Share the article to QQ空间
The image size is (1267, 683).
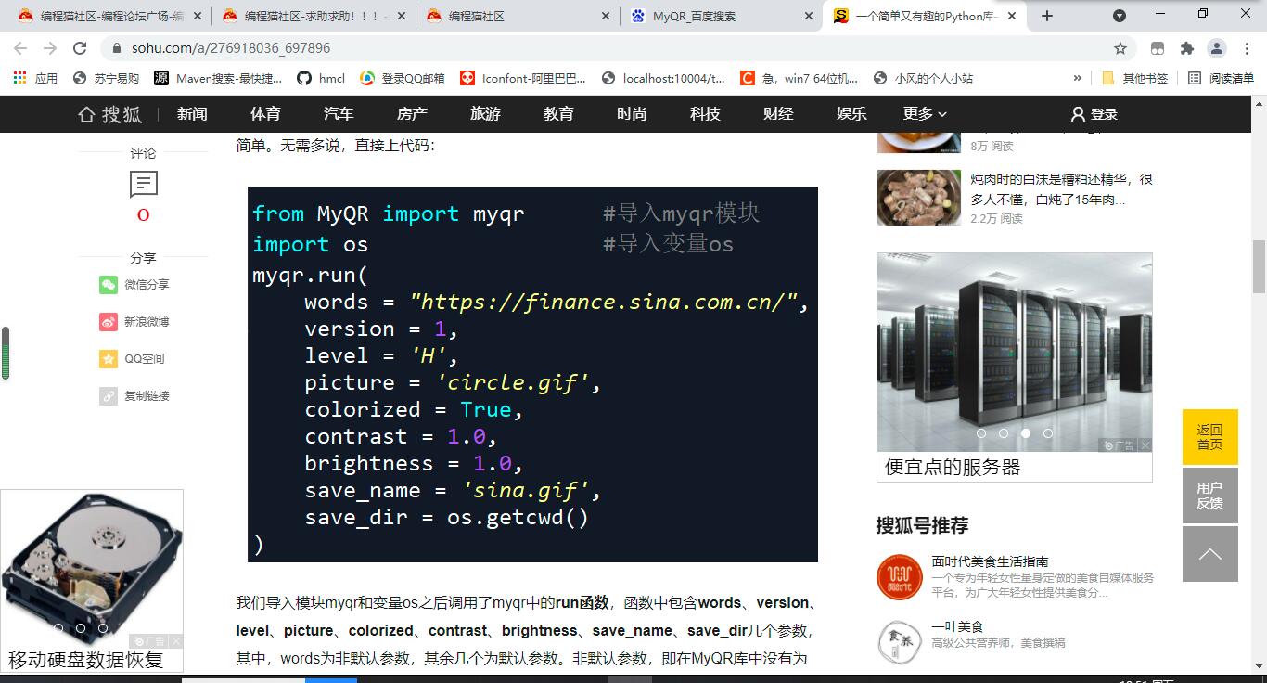click(x=132, y=359)
